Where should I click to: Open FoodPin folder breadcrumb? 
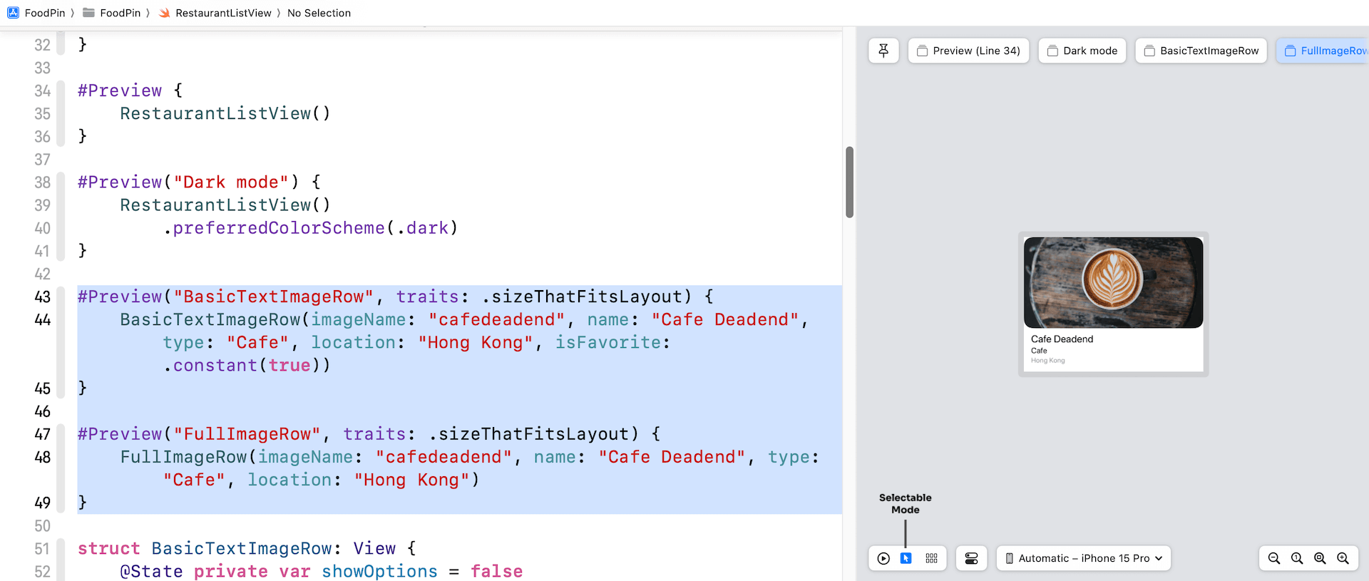pos(113,13)
